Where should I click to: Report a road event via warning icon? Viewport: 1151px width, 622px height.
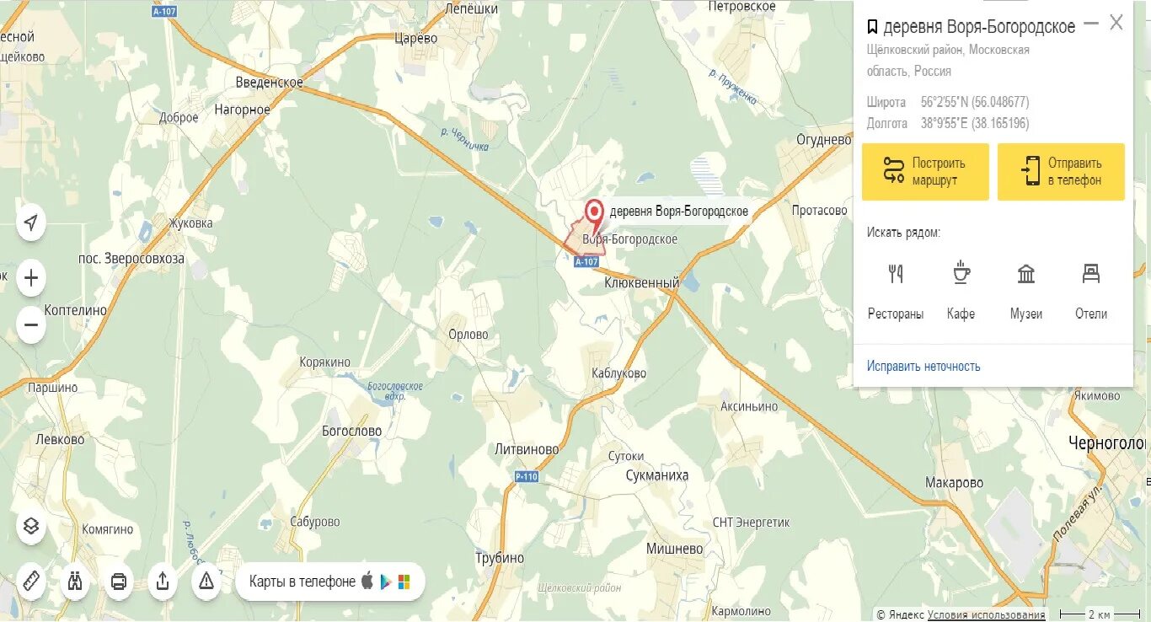(x=206, y=582)
